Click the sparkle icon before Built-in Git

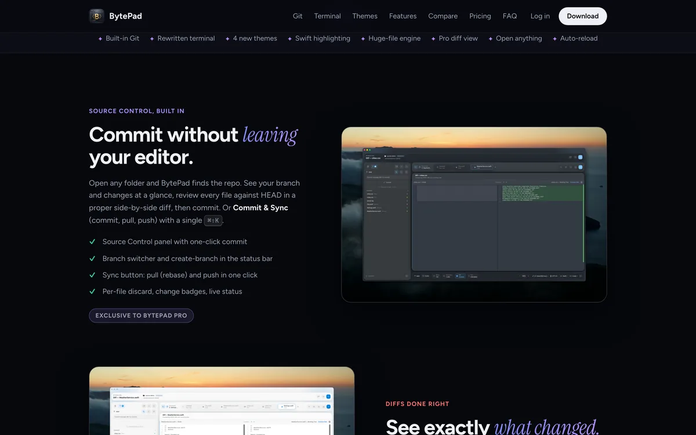point(100,39)
